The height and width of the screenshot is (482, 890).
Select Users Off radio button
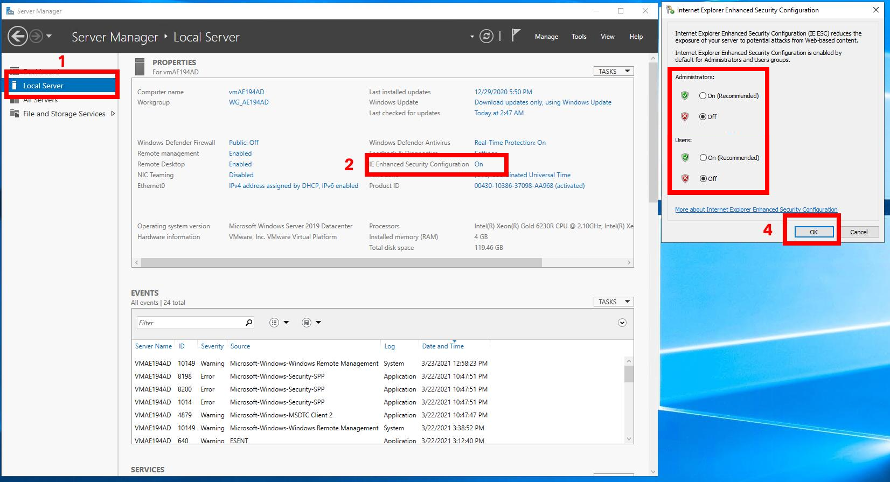704,178
